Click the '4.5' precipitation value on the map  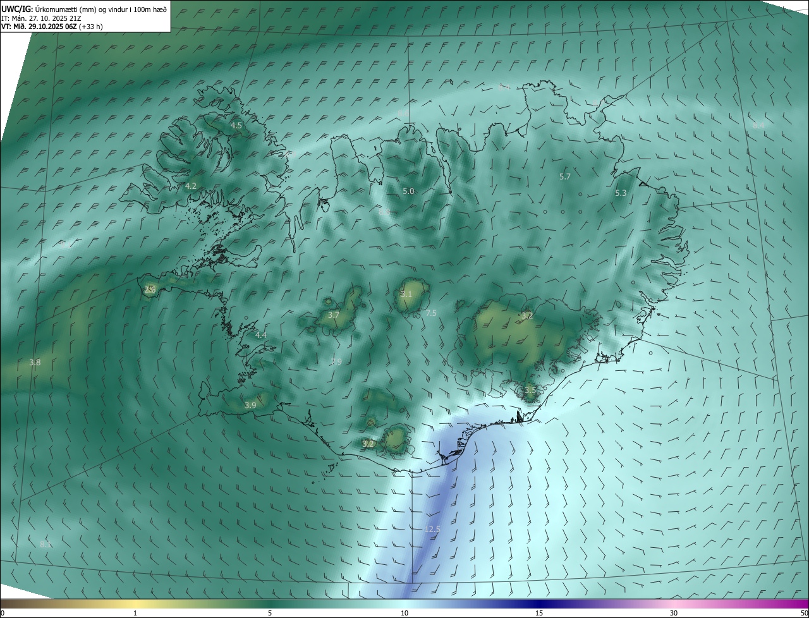tap(236, 126)
